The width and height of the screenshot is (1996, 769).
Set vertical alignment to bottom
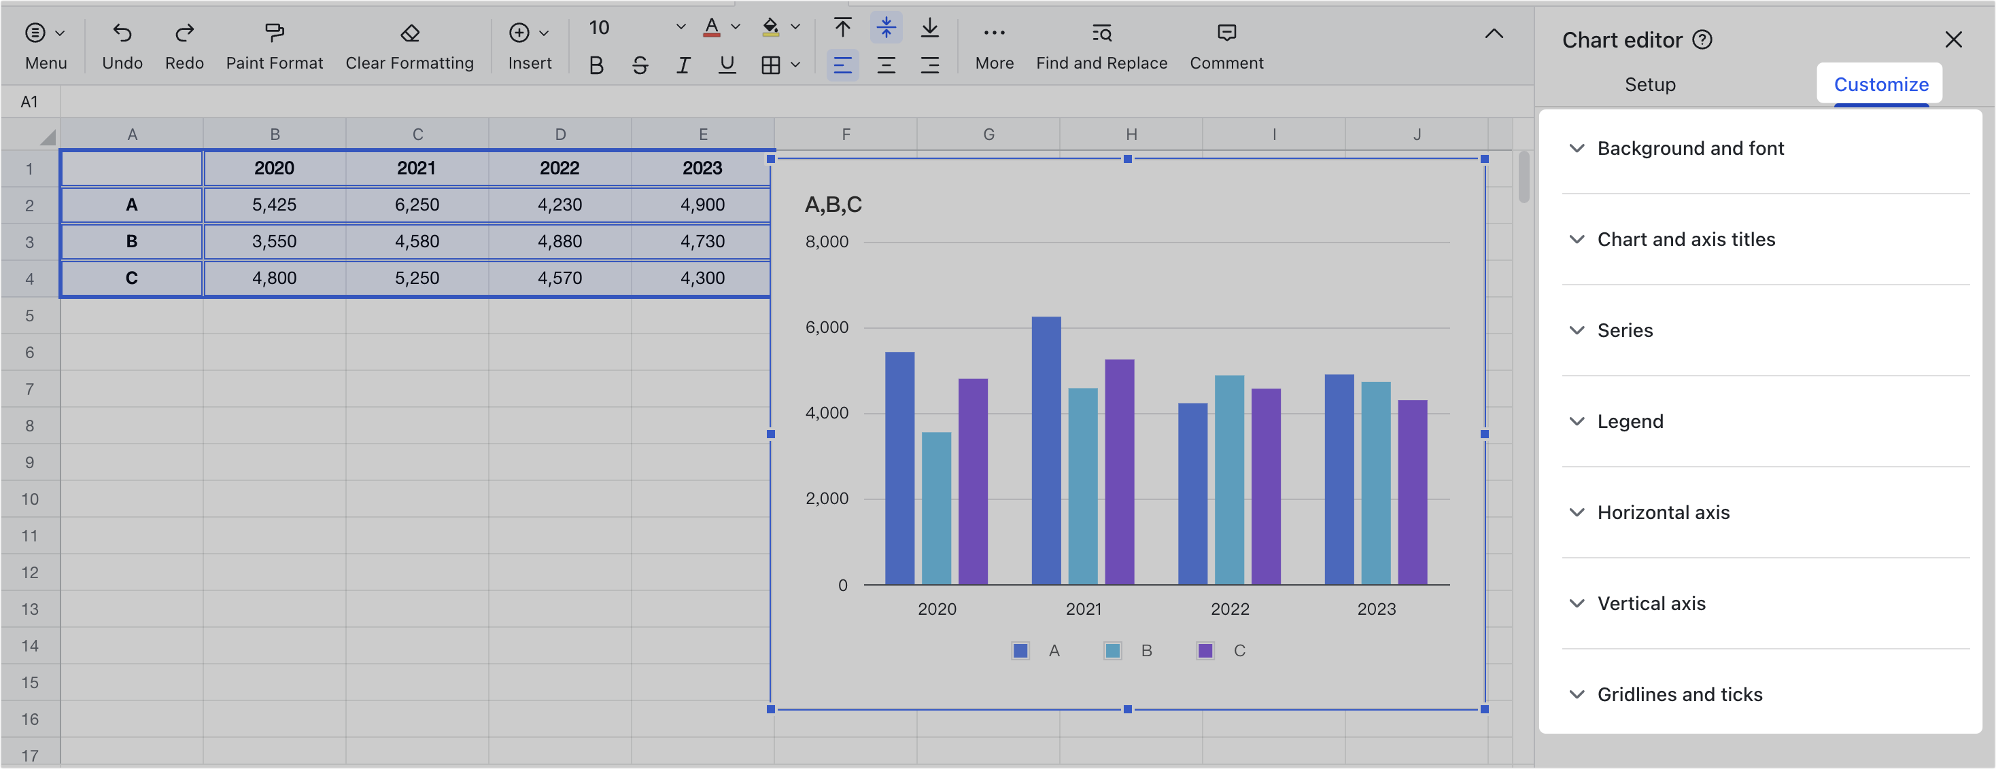coord(929,28)
